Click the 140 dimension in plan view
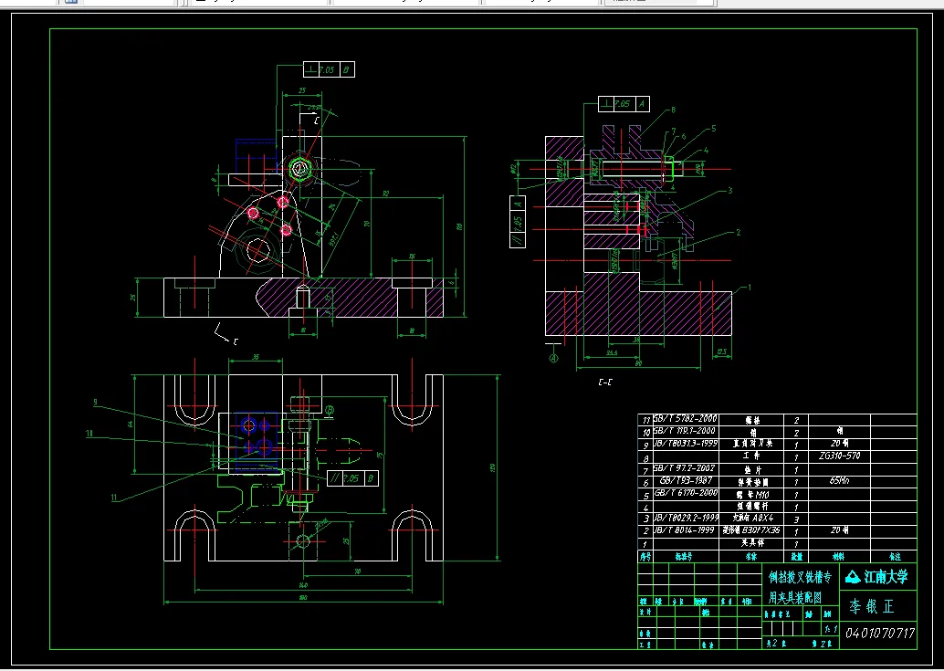 [x=303, y=585]
